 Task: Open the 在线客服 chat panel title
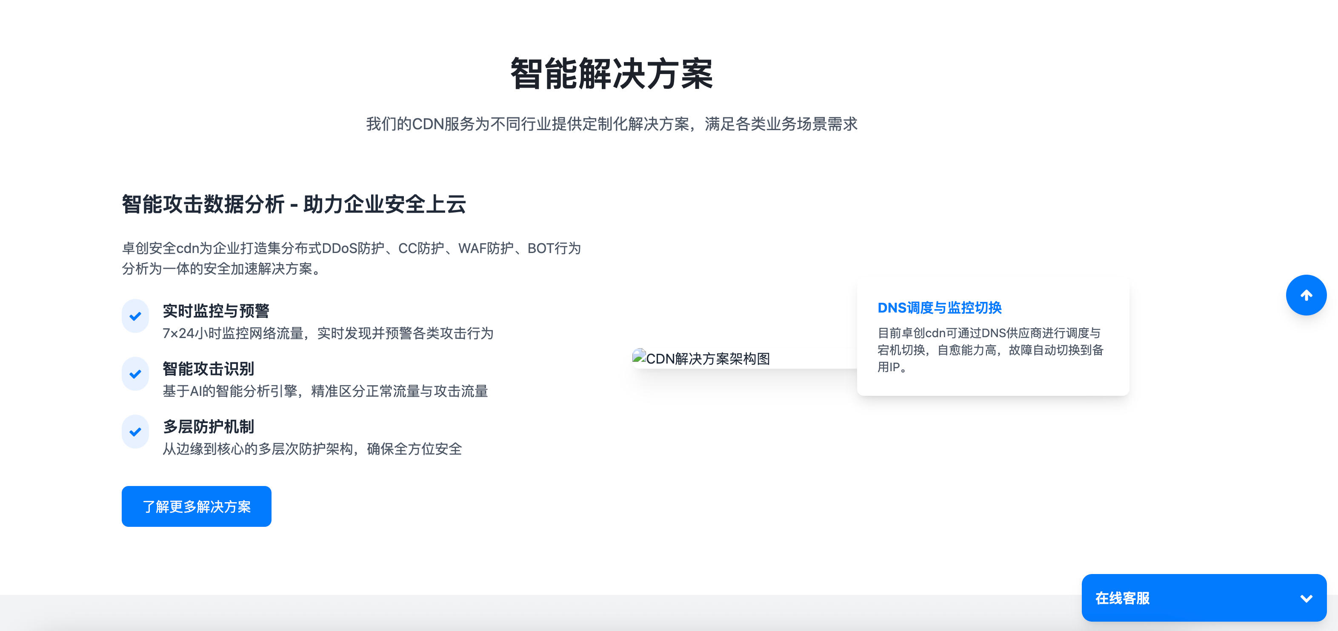tap(1122, 598)
